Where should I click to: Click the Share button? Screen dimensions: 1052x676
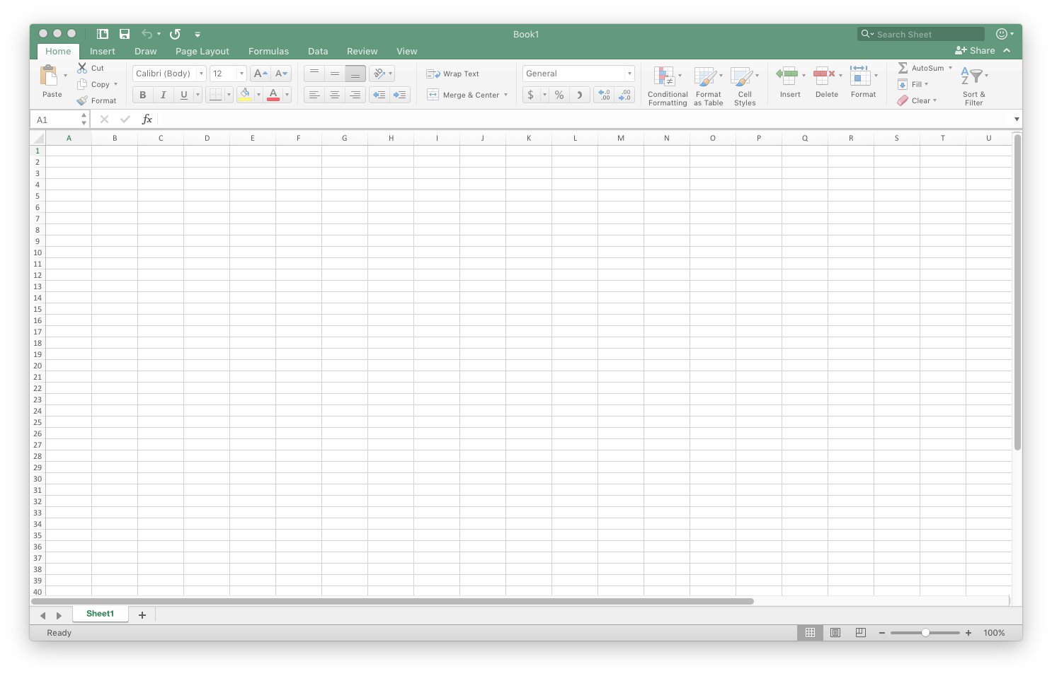(x=975, y=50)
